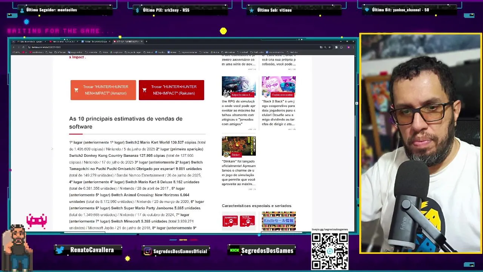483x272 pixels.
Task: Click the cart icon on the Amazon button
Action: [76, 90]
